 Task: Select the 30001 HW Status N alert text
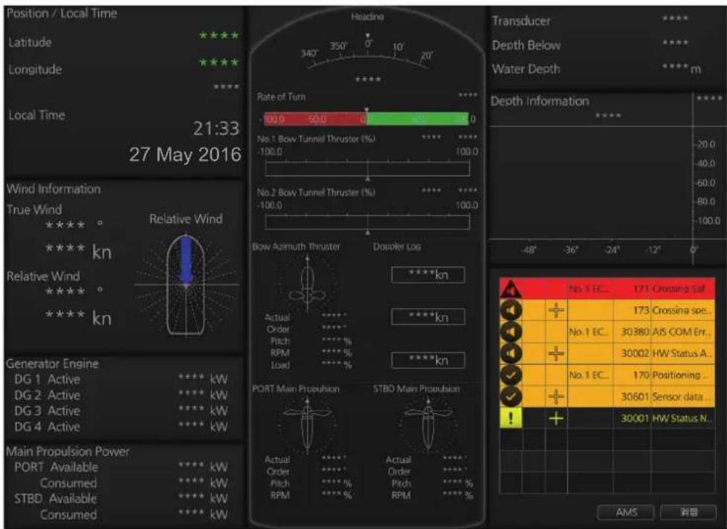coord(666,418)
